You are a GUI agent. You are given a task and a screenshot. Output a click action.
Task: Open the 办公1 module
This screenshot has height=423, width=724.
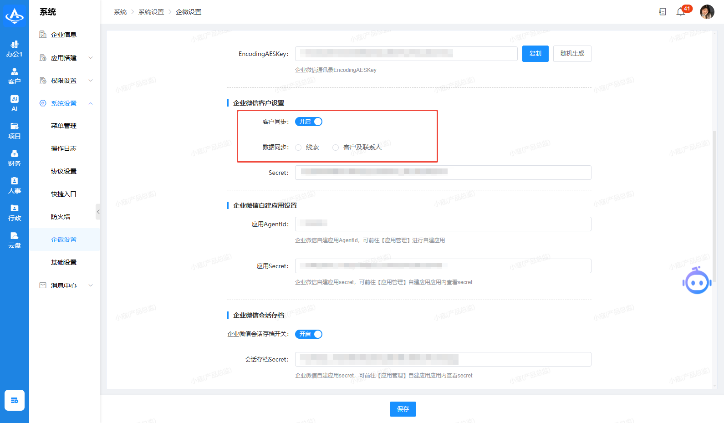(x=15, y=49)
